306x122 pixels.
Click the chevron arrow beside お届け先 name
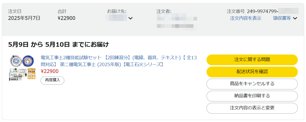[130, 18]
